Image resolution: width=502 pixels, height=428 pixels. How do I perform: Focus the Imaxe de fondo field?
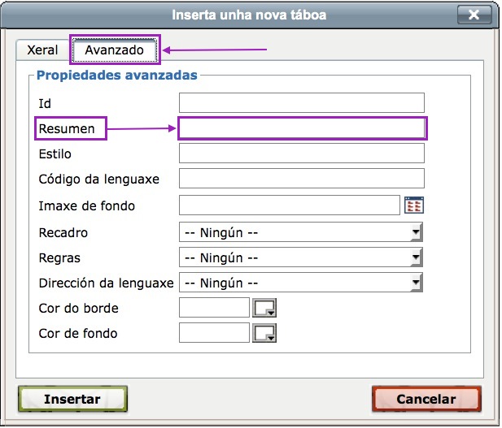290,205
